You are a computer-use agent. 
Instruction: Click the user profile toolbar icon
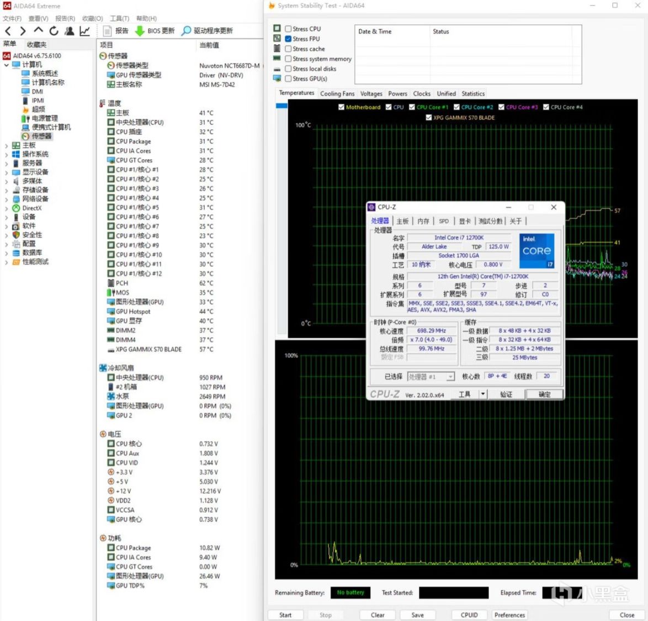click(69, 31)
